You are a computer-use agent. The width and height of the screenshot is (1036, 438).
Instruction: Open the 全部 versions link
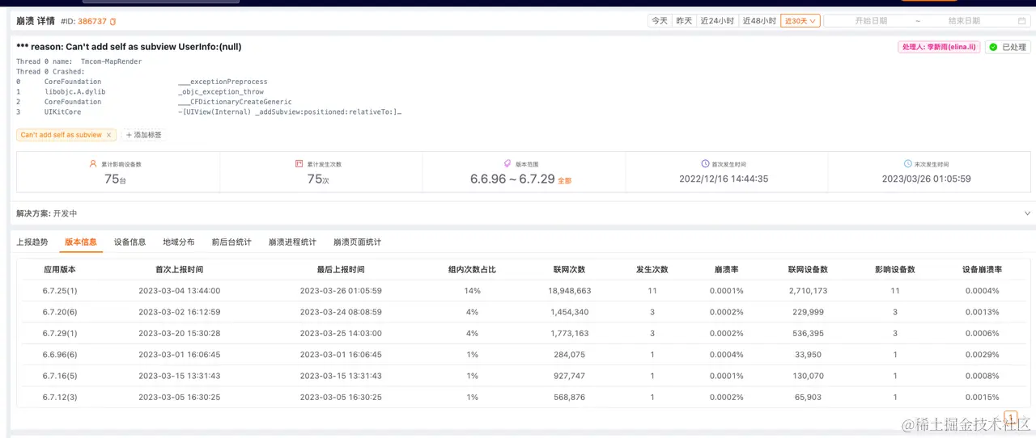(x=565, y=181)
